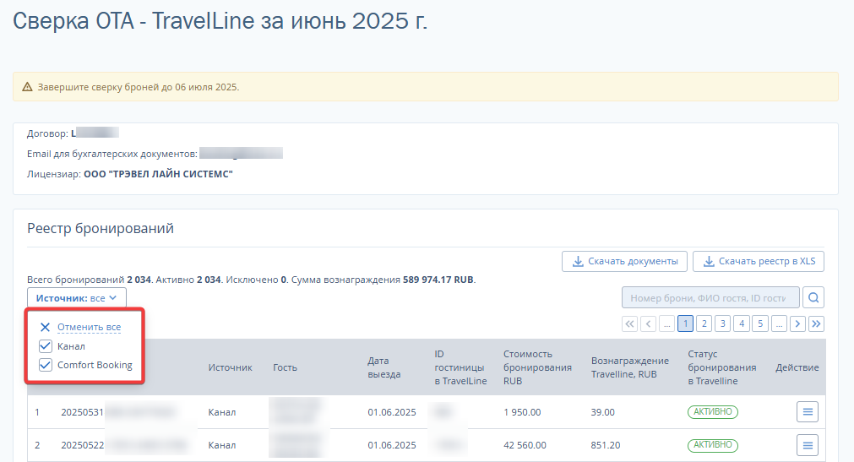Click Отменить все link in filter
This screenshot has width=854, height=462.
[x=90, y=327]
